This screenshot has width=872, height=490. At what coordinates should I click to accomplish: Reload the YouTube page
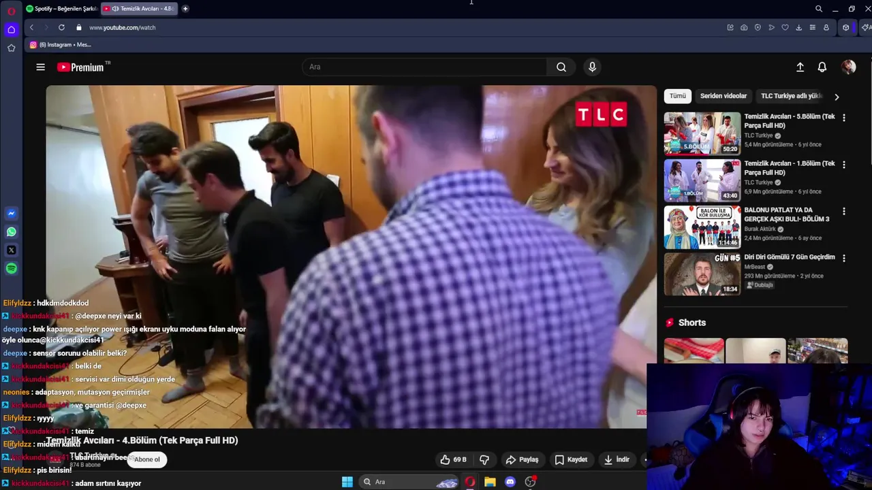(61, 27)
